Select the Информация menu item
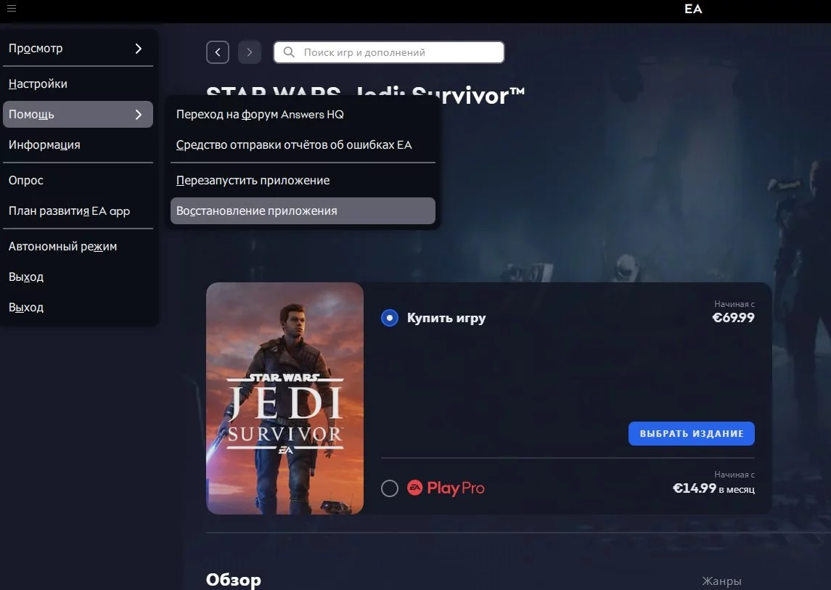Image resolution: width=831 pixels, height=590 pixels. coord(78,144)
